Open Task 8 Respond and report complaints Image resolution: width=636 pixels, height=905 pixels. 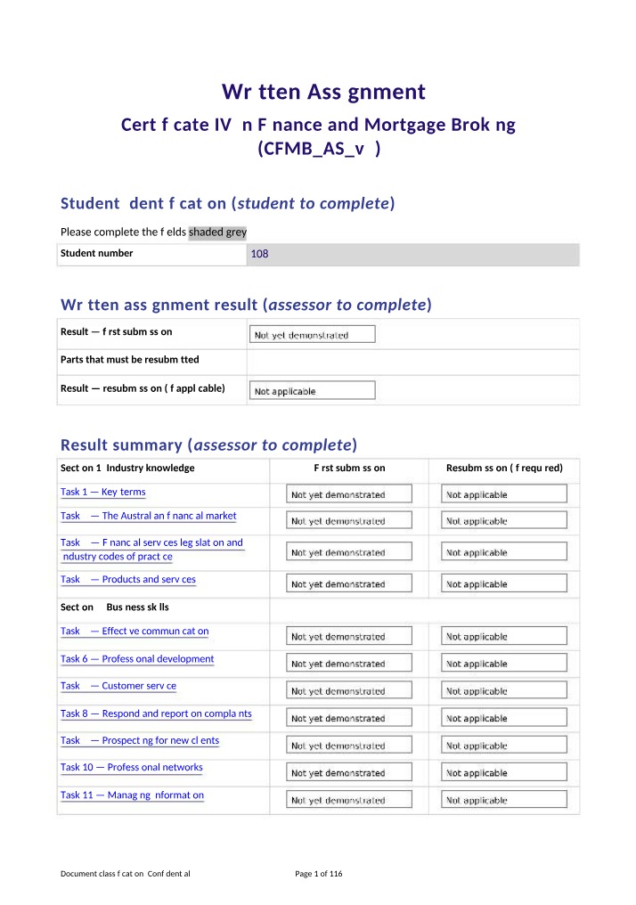coord(157,713)
